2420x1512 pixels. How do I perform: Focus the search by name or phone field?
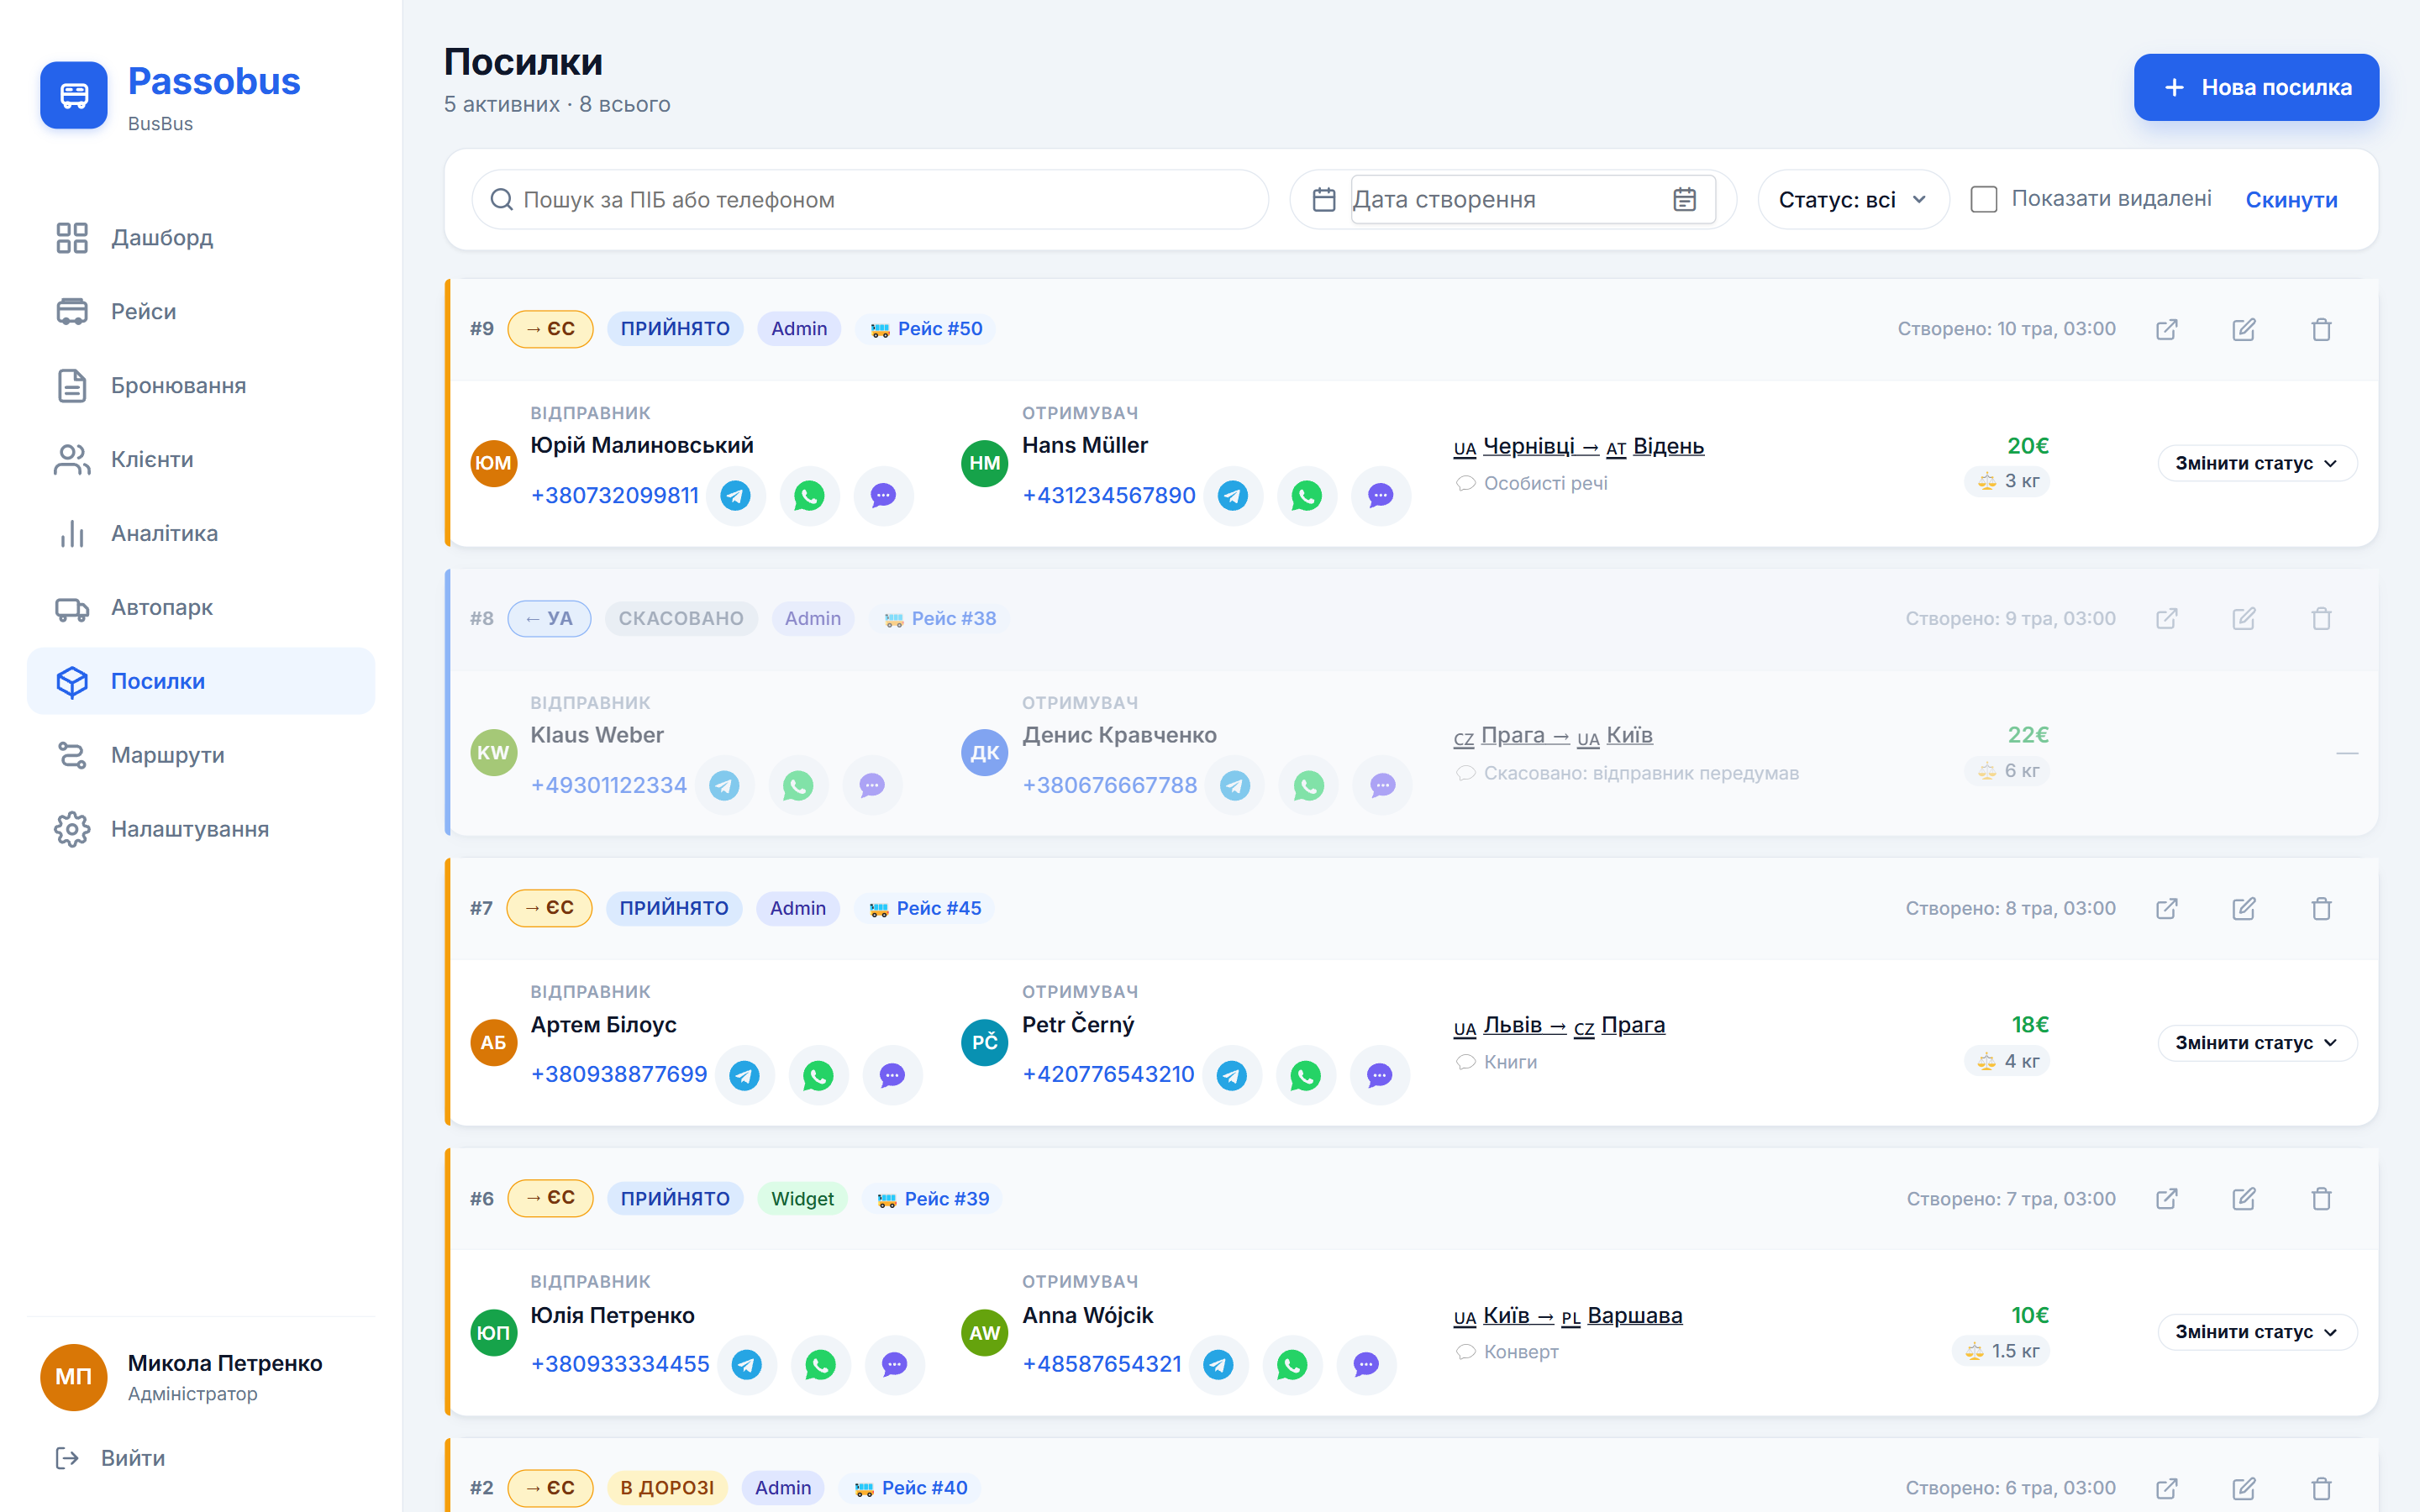[x=870, y=200]
